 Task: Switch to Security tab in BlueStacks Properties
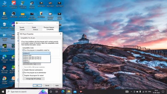22,27
